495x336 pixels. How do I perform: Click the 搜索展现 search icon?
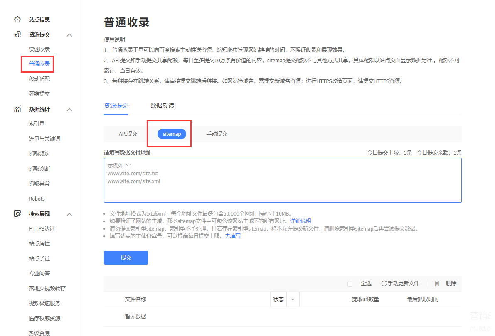coord(17,214)
